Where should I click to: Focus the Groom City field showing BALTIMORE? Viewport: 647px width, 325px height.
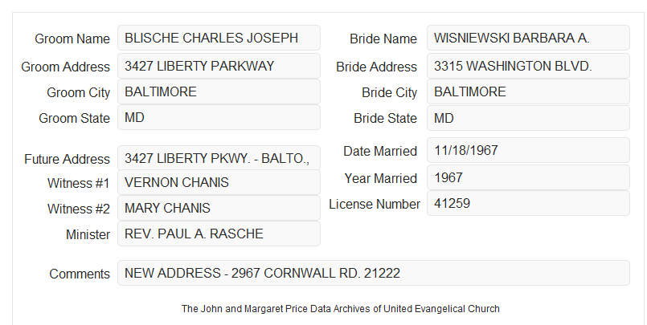click(x=219, y=91)
